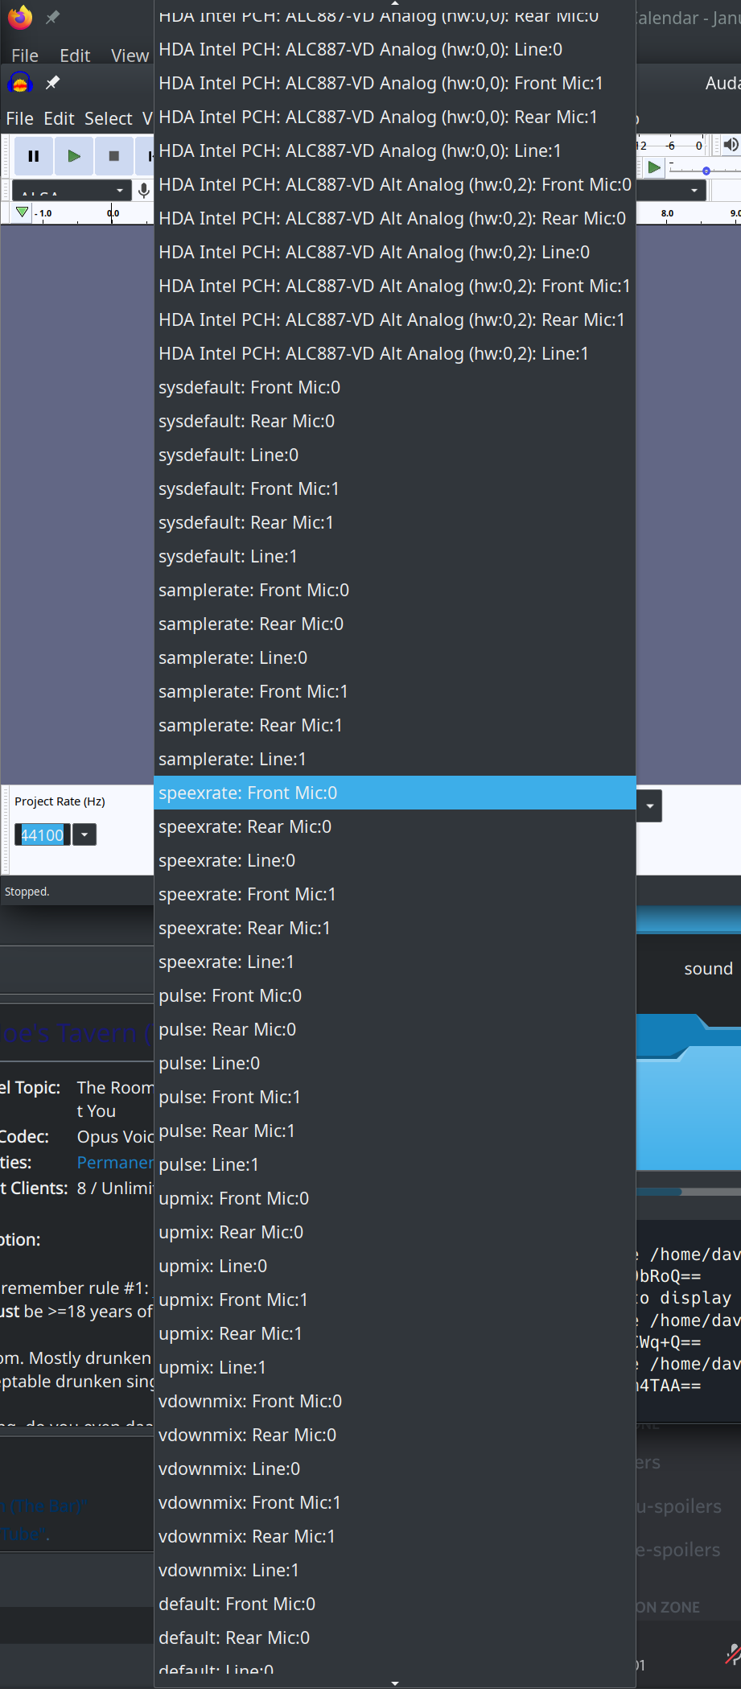The image size is (741, 1689).
Task: Select sysdefault: Front Mic:0
Action: tap(394, 387)
